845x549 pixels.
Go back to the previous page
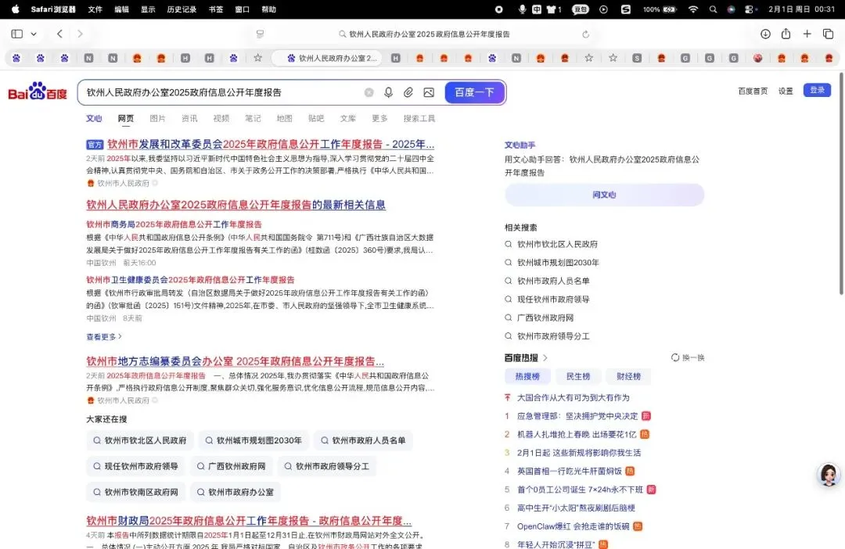[x=59, y=34]
